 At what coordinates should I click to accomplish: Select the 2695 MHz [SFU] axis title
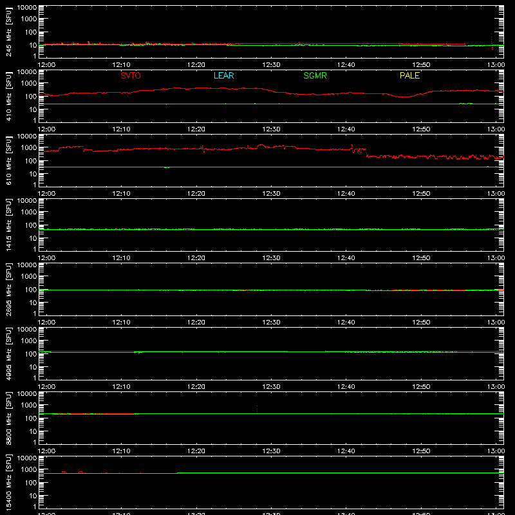(x=8, y=290)
